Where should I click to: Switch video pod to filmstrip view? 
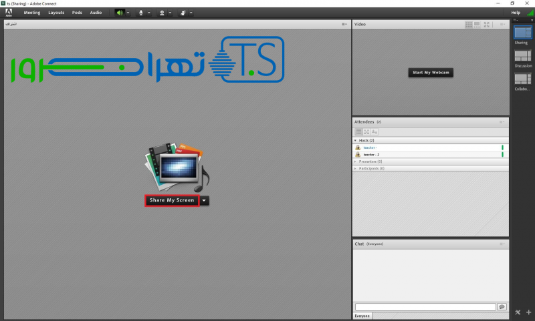tap(477, 24)
